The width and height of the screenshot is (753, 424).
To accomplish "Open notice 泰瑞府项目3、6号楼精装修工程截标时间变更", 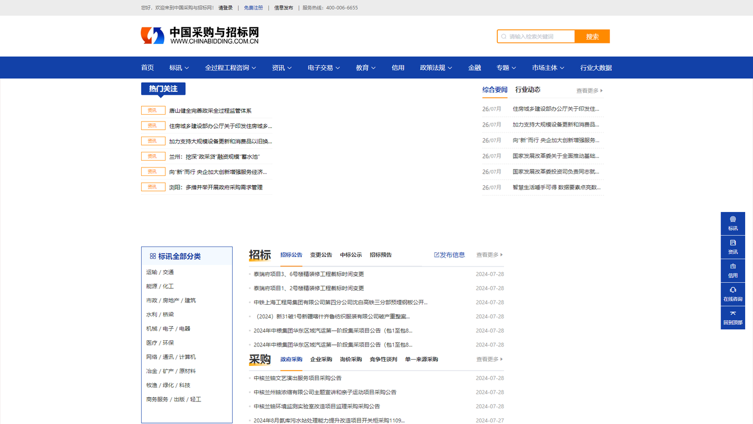I will point(309,274).
